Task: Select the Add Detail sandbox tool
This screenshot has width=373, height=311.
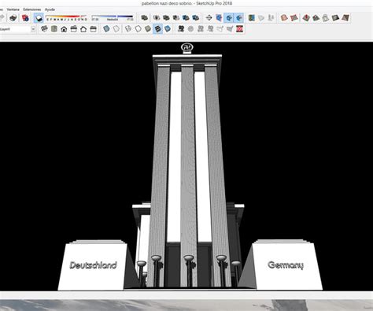Action: (x=335, y=18)
